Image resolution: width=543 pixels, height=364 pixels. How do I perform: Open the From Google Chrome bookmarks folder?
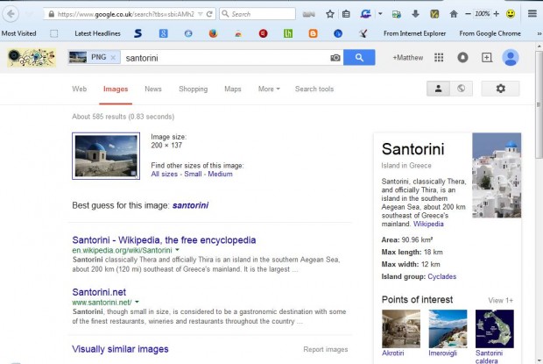[490, 33]
